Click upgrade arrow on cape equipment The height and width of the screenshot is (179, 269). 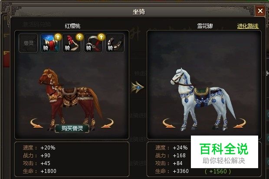[58, 37]
